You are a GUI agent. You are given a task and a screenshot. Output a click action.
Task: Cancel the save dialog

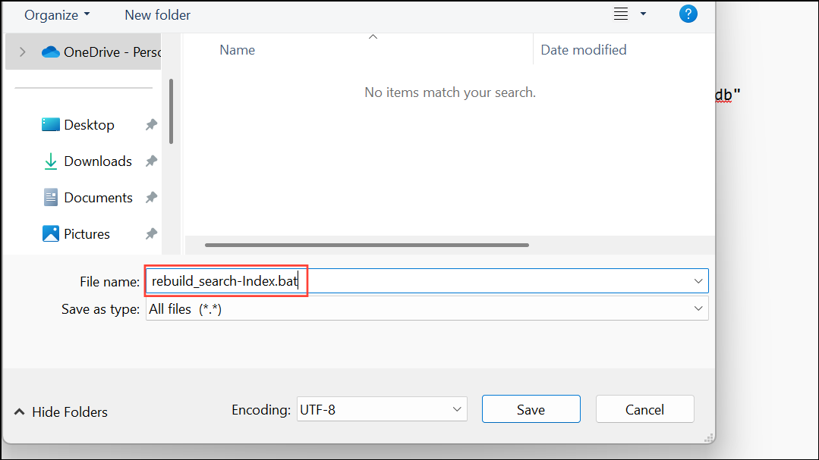click(644, 408)
